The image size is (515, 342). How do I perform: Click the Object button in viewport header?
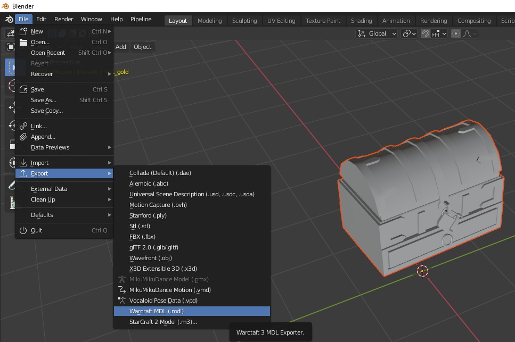142,47
